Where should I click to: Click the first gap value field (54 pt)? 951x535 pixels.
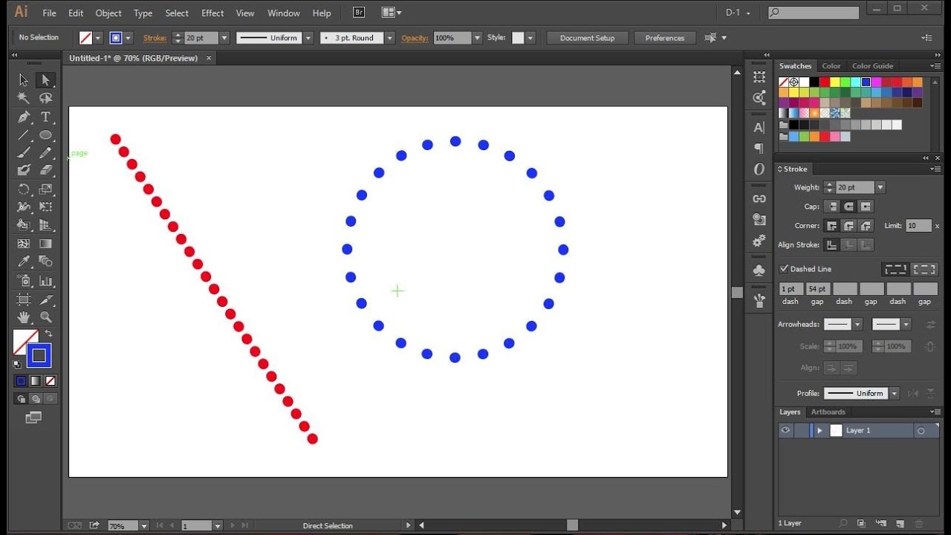(x=817, y=289)
